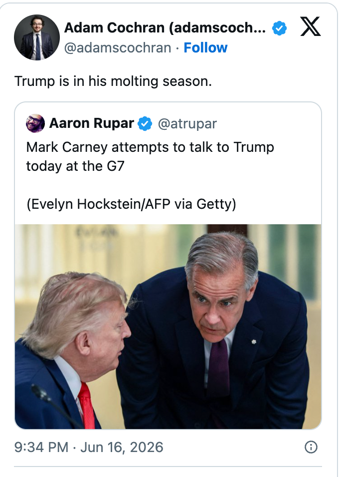Click the Jun 16, 2026 date
Image resolution: width=339 pixels, height=477 pixels.
[122, 447]
